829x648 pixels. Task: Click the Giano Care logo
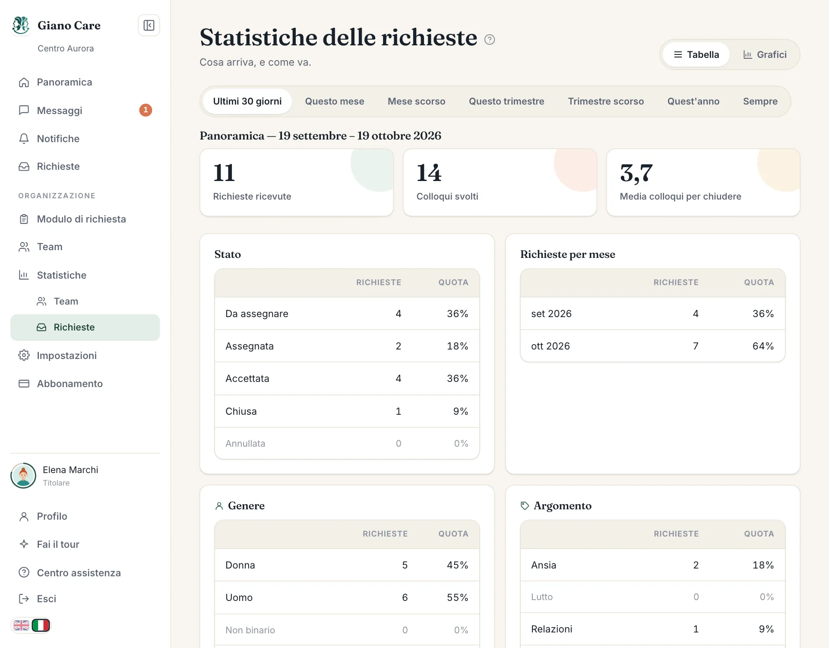(x=21, y=25)
